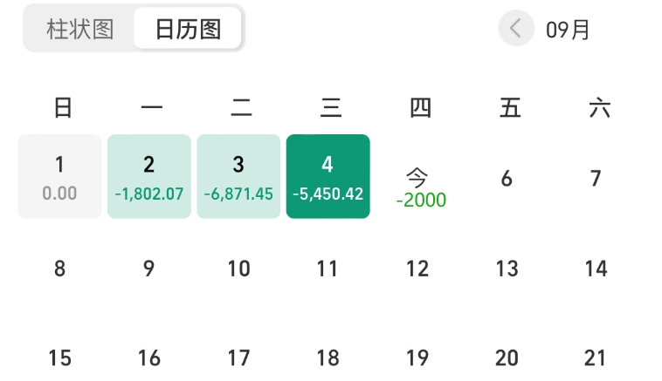Pick day 7 in the calendar
This screenshot has width=662, height=381.
click(x=596, y=178)
